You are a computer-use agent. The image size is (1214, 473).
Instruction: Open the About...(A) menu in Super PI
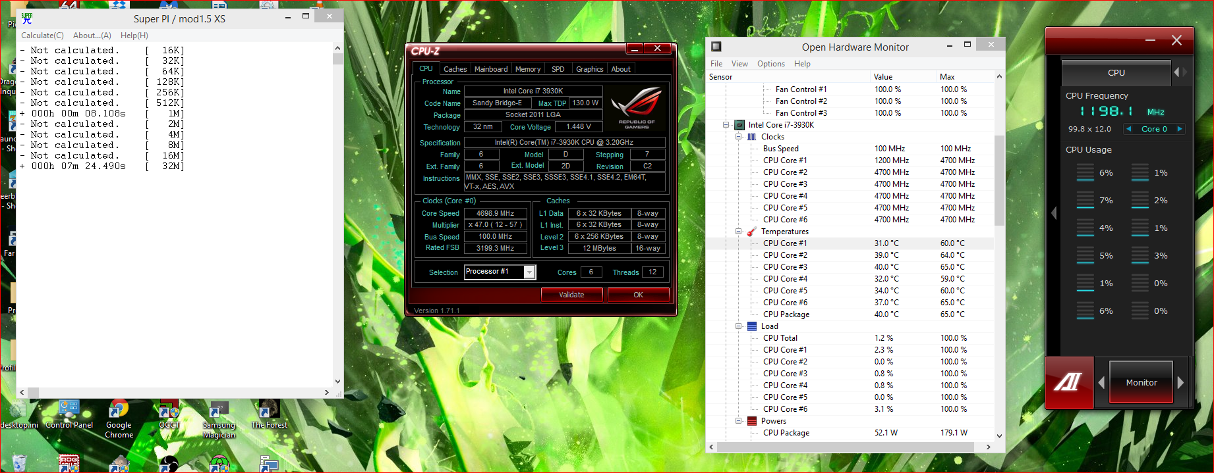[x=92, y=36]
